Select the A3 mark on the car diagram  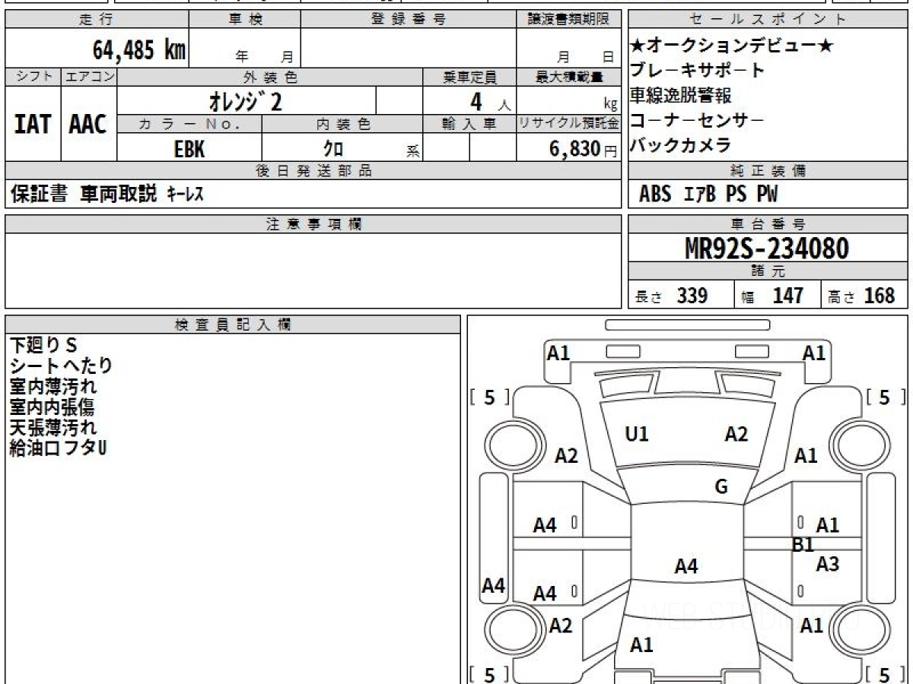(827, 564)
